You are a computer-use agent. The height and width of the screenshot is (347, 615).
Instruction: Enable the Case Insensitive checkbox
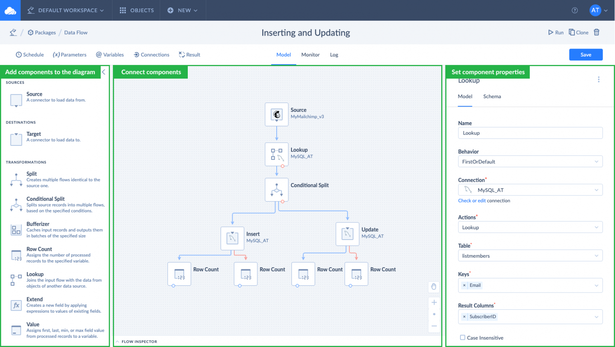coord(462,338)
